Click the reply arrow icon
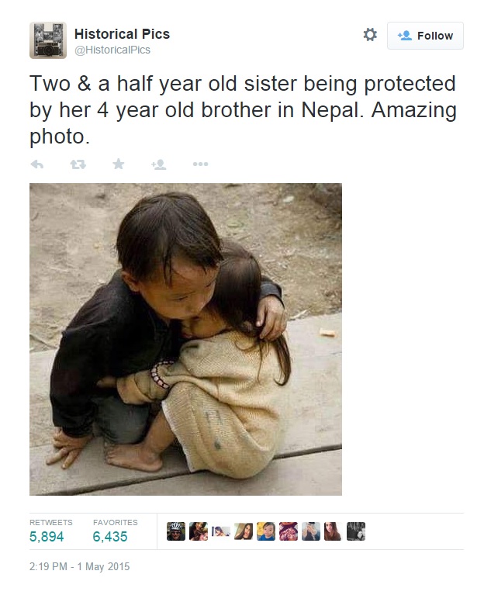Image resolution: width=491 pixels, height=595 pixels. [36, 164]
